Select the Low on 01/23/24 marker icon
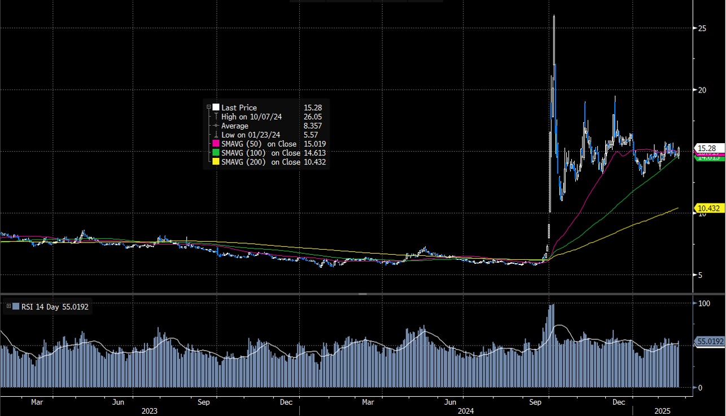Image resolution: width=726 pixels, height=416 pixels. [216, 135]
